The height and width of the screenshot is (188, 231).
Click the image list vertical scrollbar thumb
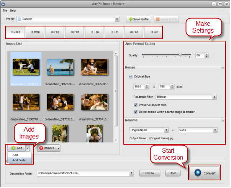coord(116,91)
